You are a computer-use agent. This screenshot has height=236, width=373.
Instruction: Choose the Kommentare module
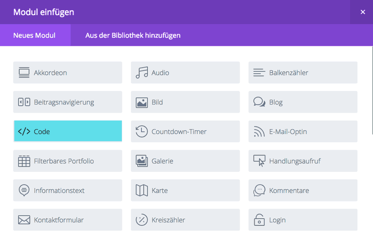[303, 190]
